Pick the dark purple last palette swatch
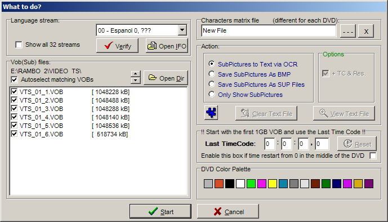Image resolution: width=388 pixels, height=222 pixels. point(369,184)
